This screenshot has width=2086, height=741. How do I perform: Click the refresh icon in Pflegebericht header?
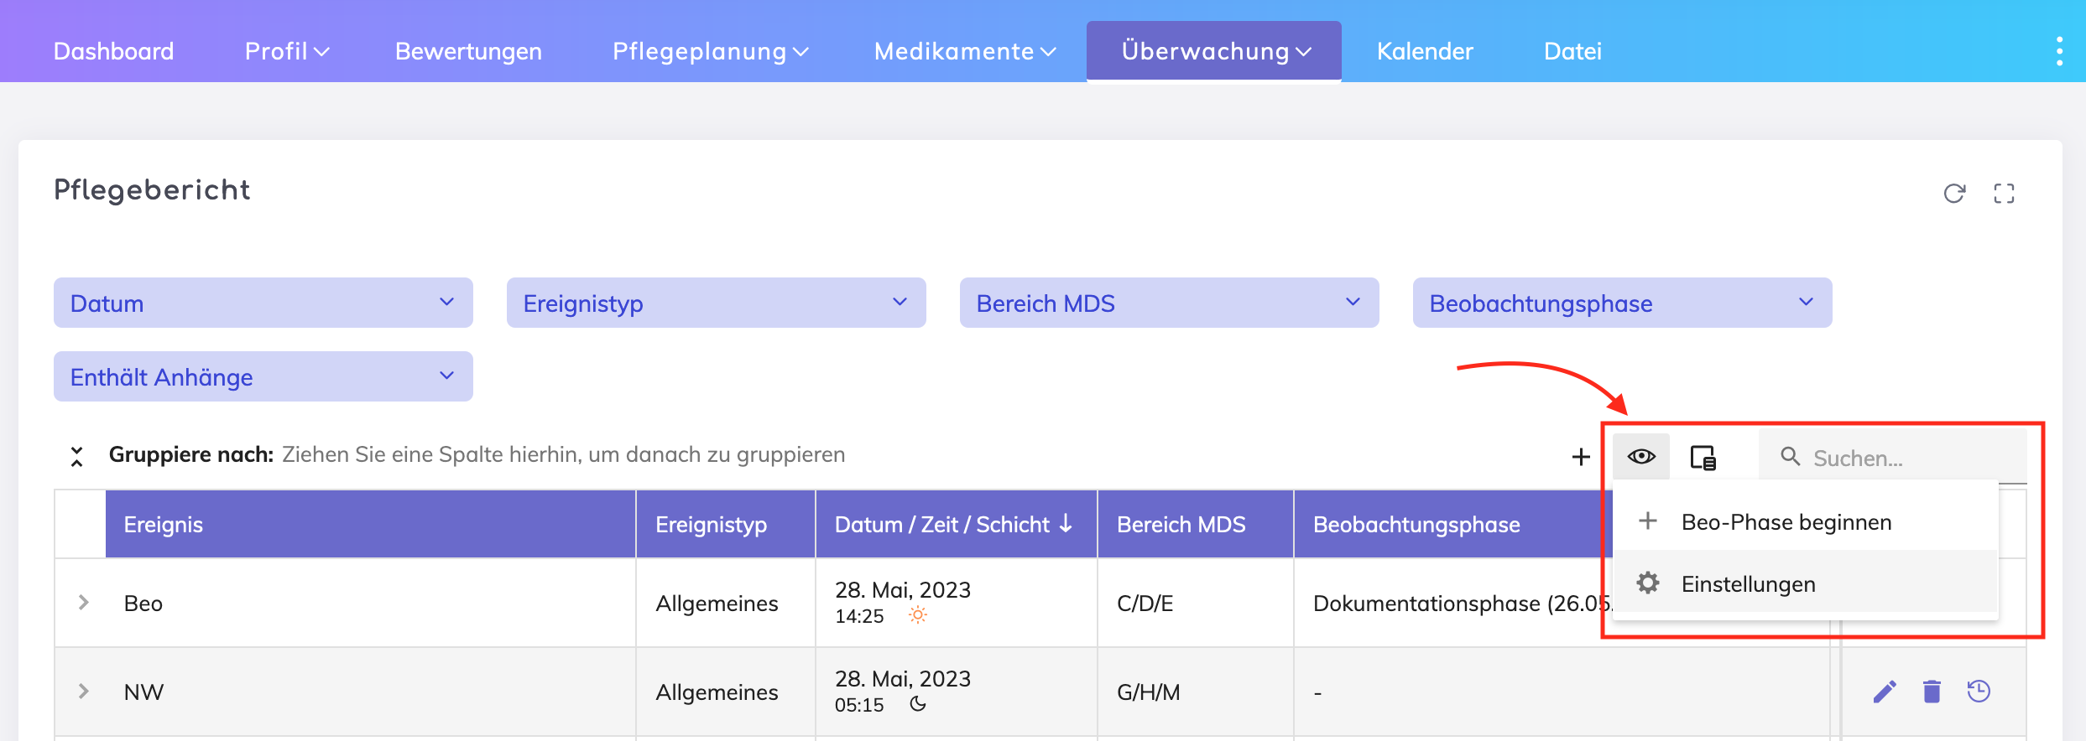(1954, 194)
